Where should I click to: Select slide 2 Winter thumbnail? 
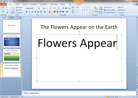(12, 41)
